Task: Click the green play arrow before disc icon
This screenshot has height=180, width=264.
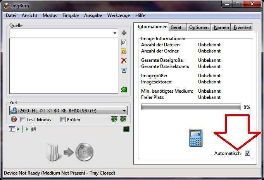Action: [x=27, y=129]
